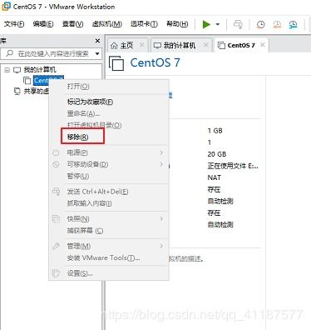Screen dimensions: 311x330
Task: Click the revert snapshot toolbar icon
Action: [x=277, y=24]
